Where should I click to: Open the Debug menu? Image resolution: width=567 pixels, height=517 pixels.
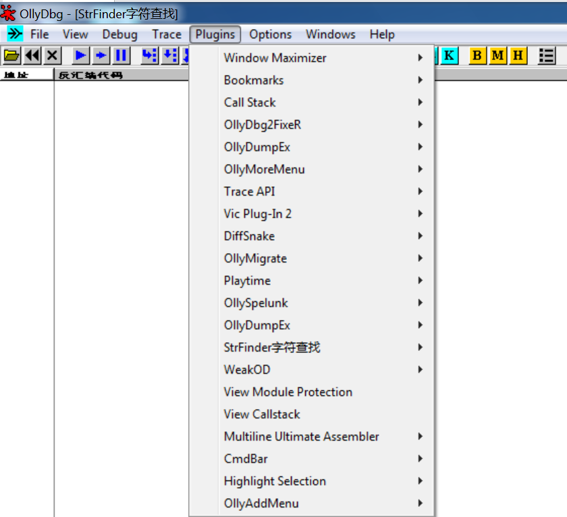[119, 34]
